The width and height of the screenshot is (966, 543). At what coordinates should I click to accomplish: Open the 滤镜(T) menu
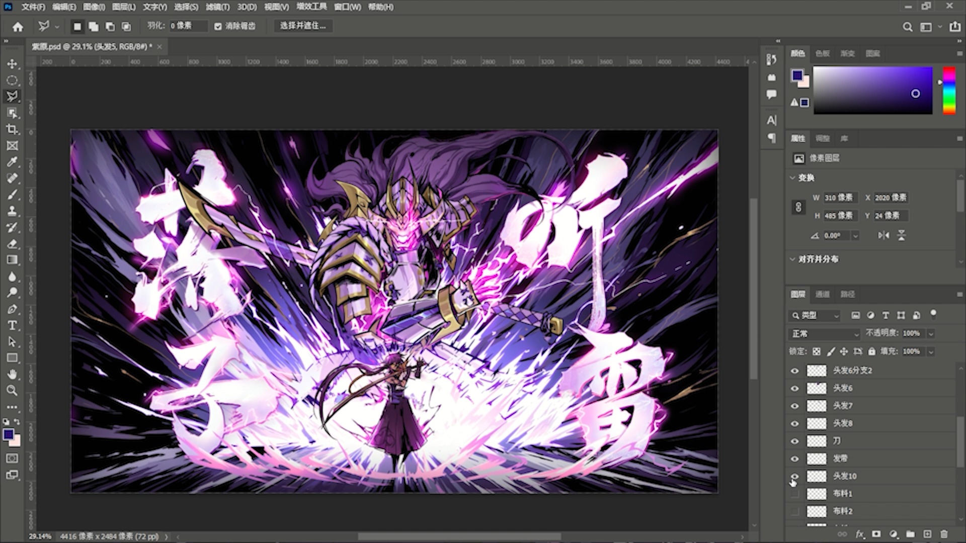(218, 7)
